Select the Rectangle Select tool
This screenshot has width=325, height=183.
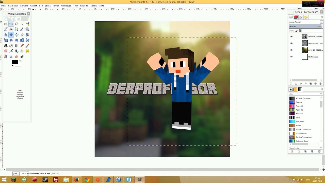(x=6, y=24)
